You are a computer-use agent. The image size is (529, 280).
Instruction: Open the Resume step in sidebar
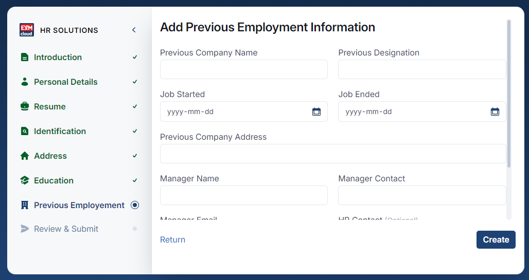click(x=49, y=106)
